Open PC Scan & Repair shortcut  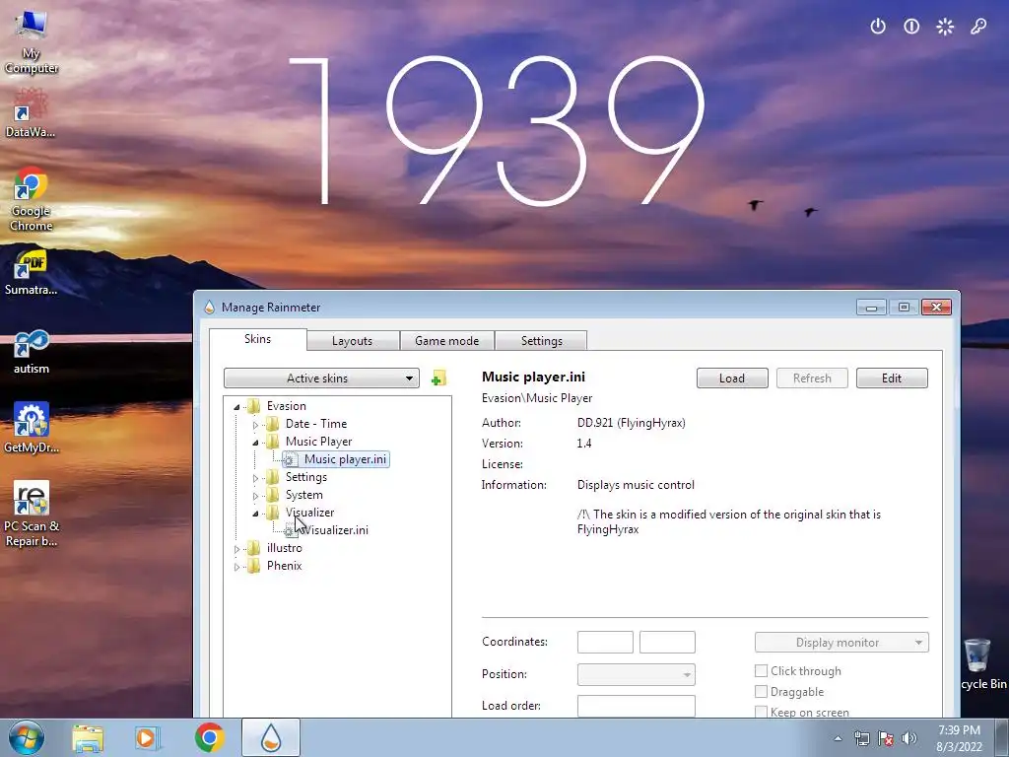[x=31, y=513]
